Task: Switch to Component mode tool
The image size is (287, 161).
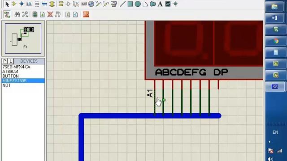Action: (x=14, y=4)
